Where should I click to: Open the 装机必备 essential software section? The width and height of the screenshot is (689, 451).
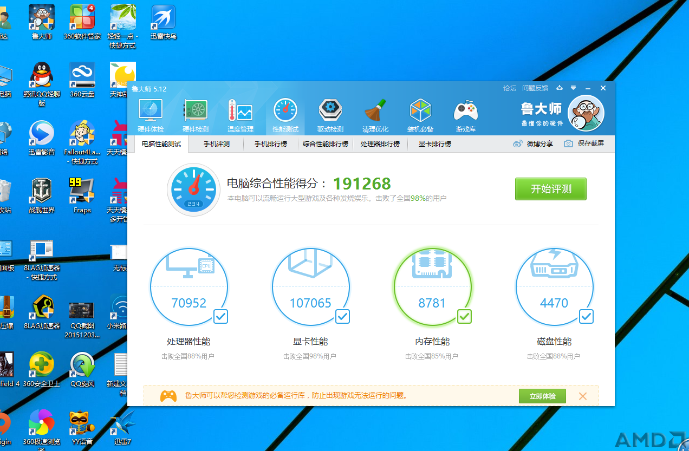420,116
